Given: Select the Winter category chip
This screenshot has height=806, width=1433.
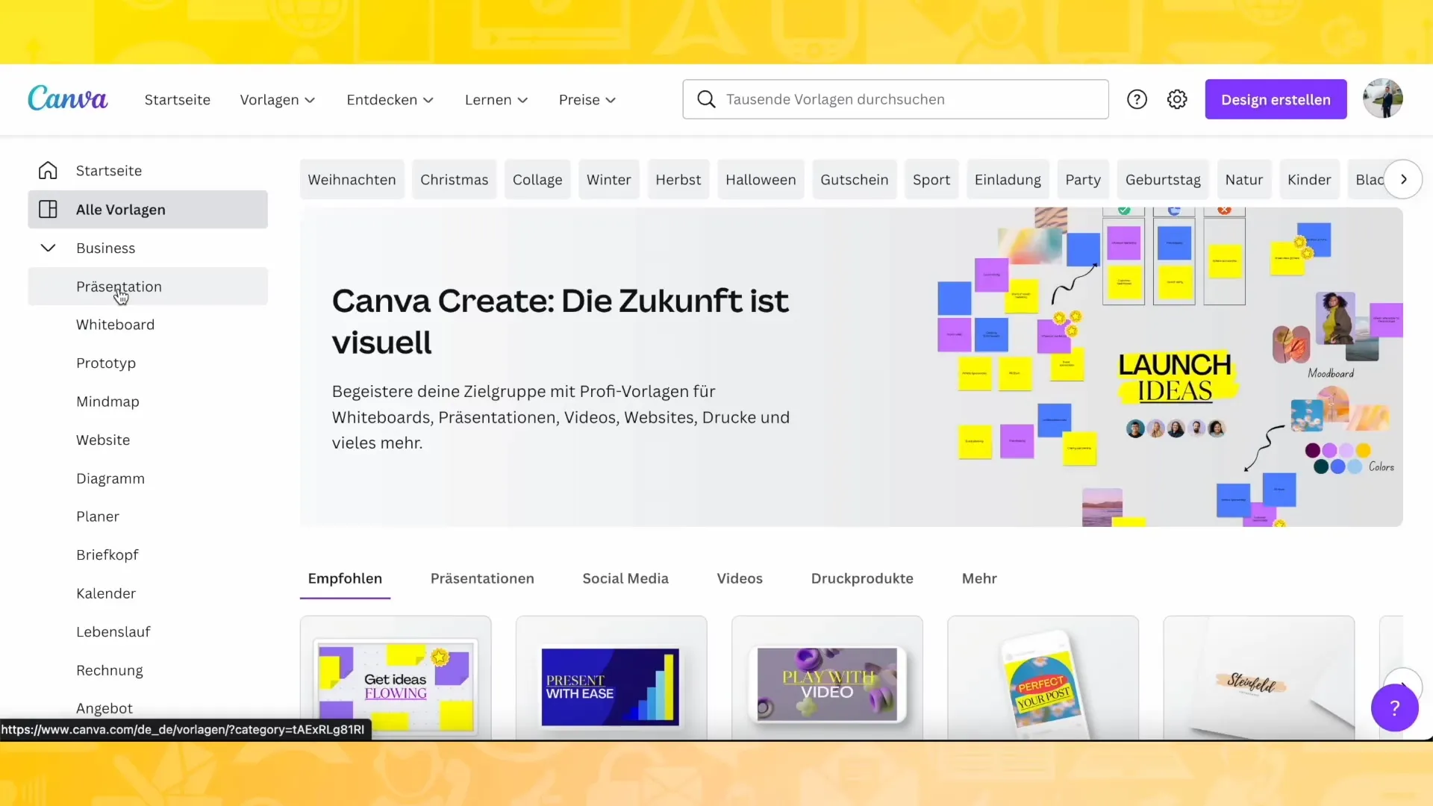Looking at the screenshot, I should pos(608,179).
